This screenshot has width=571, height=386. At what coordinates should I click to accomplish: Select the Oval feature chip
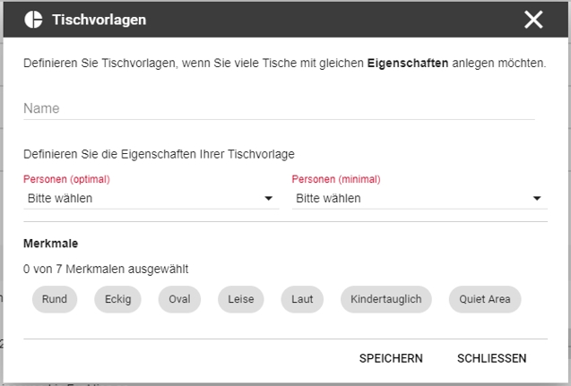tap(179, 299)
